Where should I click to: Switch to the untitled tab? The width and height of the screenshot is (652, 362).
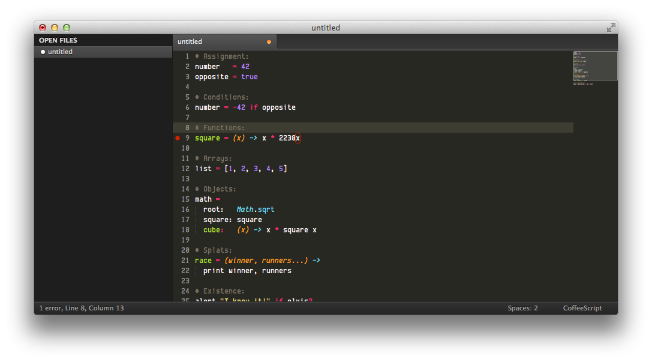190,41
